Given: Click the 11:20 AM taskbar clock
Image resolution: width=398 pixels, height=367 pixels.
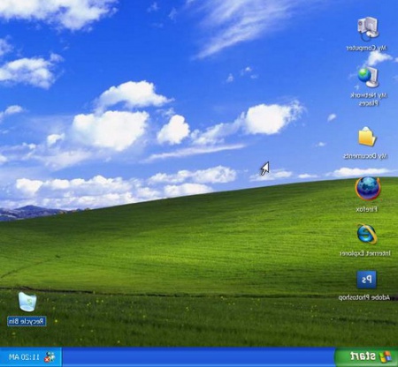Looking at the screenshot, I should (24, 357).
